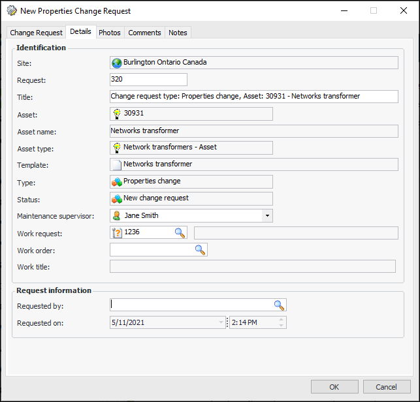Image resolution: width=420 pixels, height=402 pixels.
Task: Click the Cancel button
Action: click(387, 387)
